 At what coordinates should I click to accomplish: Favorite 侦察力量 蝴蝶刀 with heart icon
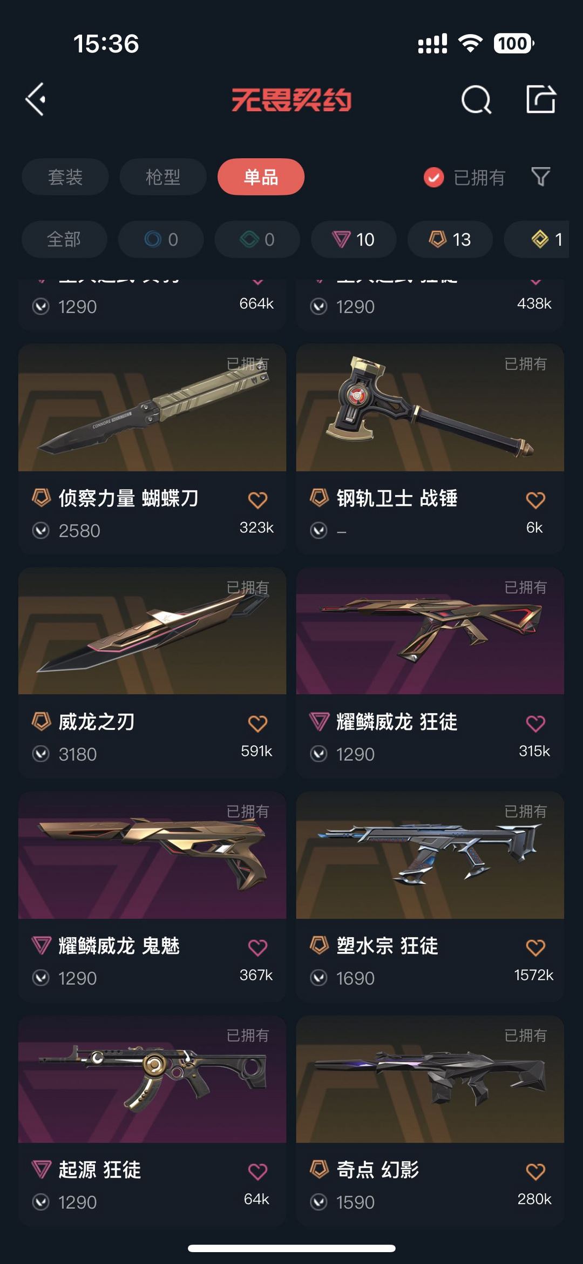point(257,500)
